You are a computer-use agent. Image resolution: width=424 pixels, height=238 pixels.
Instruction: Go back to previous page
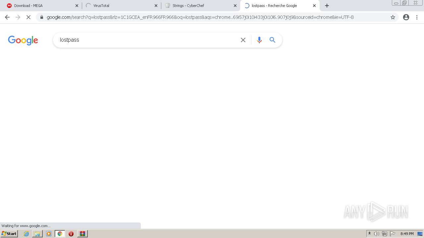(7, 17)
